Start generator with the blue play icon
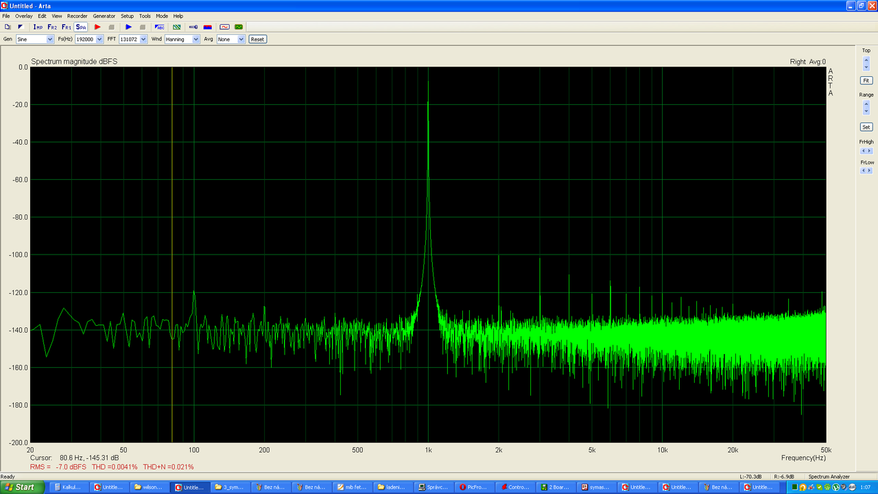The image size is (878, 494). tap(128, 27)
